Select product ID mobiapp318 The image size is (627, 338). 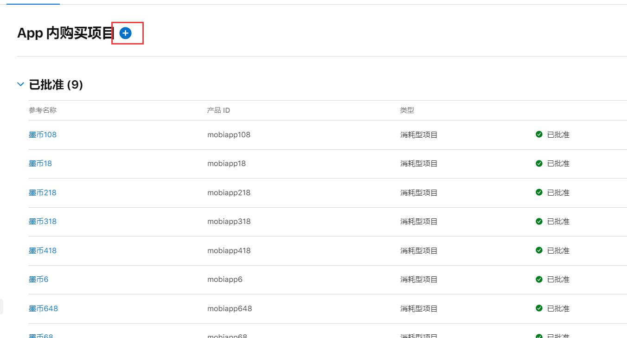point(229,221)
